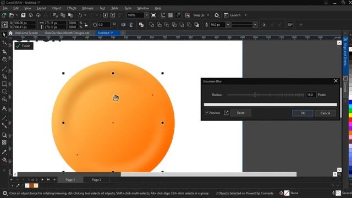The width and height of the screenshot is (352, 198).
Task: Click the X position input field
Action: coord(24,23)
